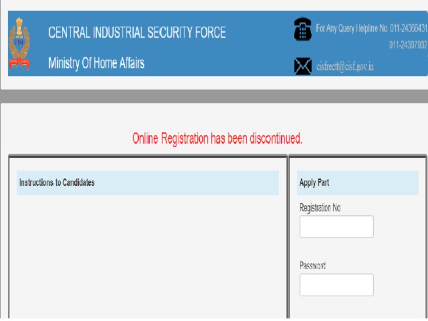Viewport: 428px width, 321px height.
Task: Click the Instructions to Candidates heading
Action: [x=57, y=183]
